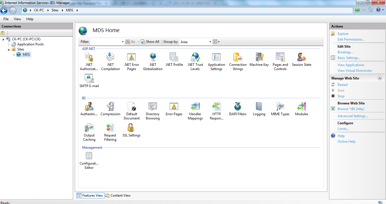The width and height of the screenshot is (386, 204).
Task: Open IIS Error Pages feature
Action: 174,109
